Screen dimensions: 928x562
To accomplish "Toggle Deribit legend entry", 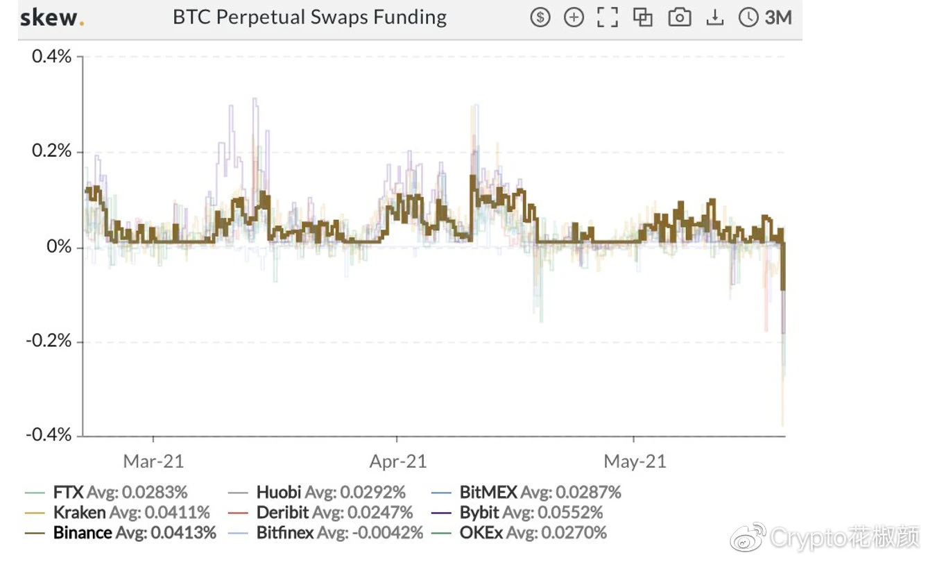I will [x=320, y=513].
